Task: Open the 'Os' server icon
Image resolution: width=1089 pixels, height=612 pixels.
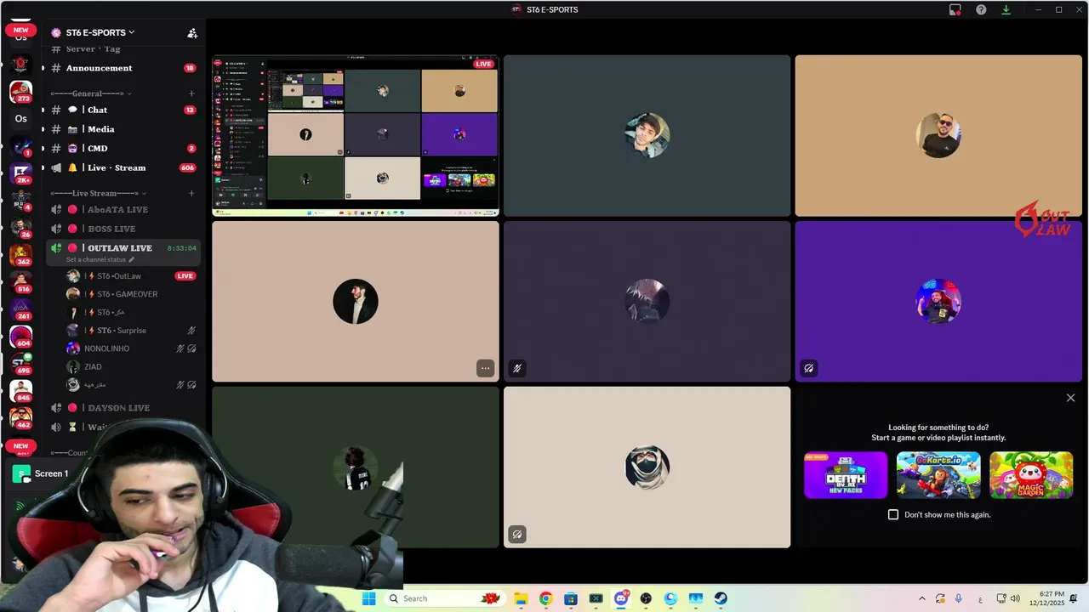Action: pos(20,118)
